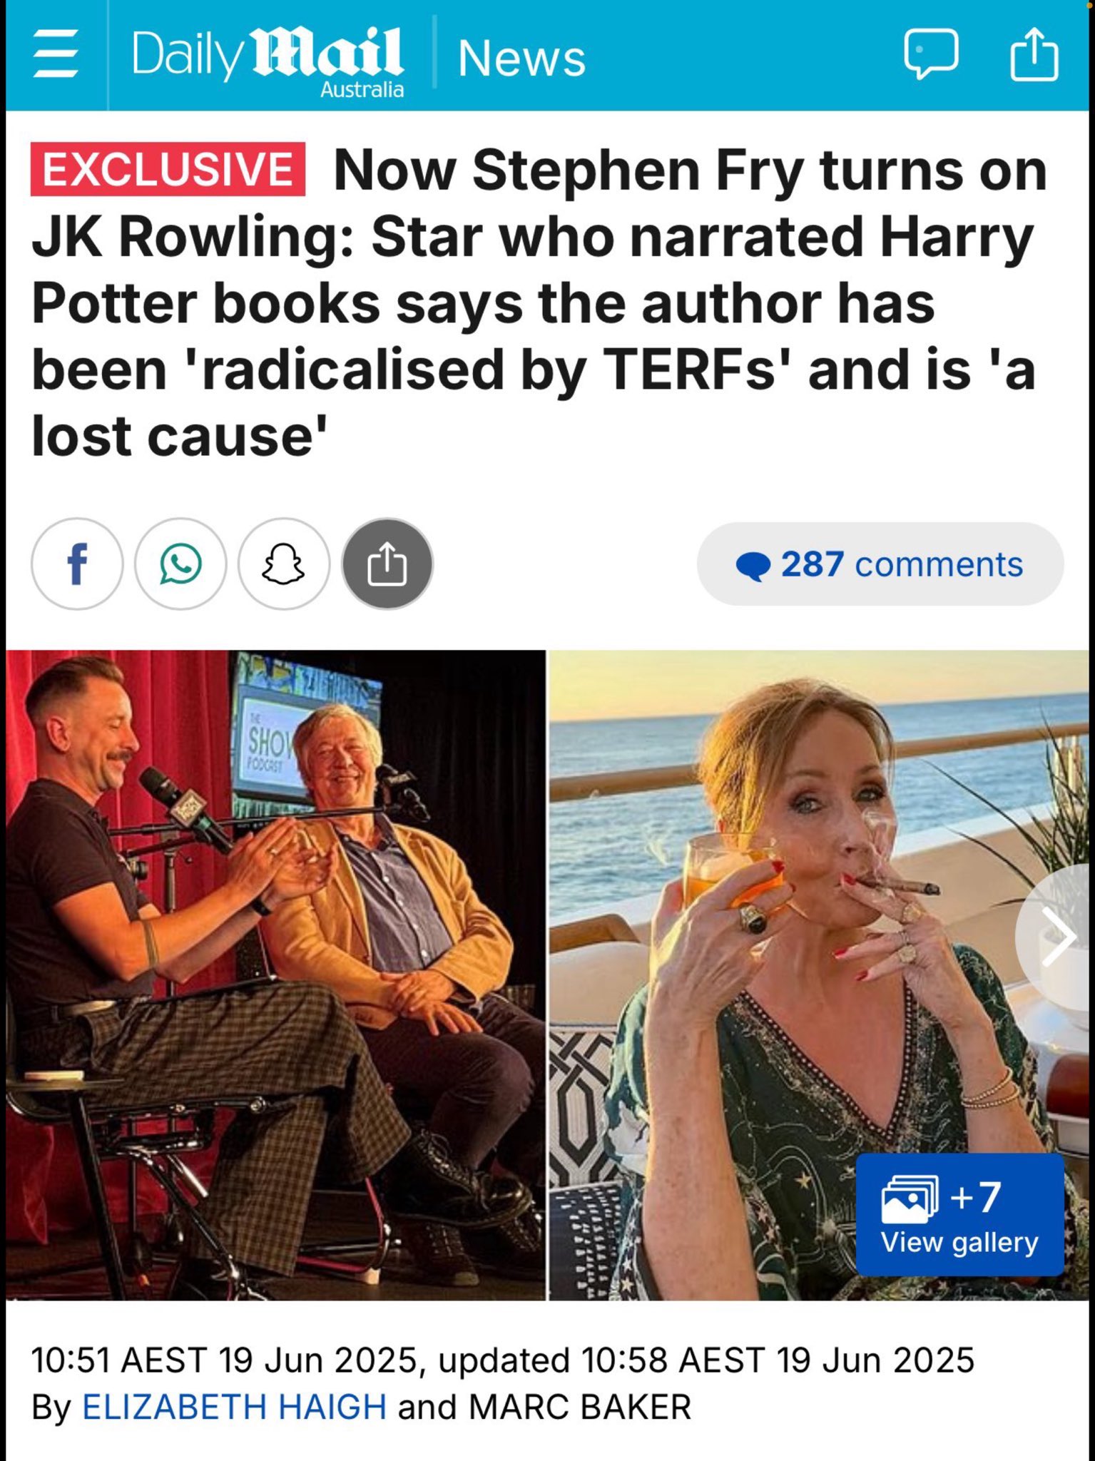The image size is (1095, 1461).
Task: Share article via WhatsApp
Action: click(180, 564)
